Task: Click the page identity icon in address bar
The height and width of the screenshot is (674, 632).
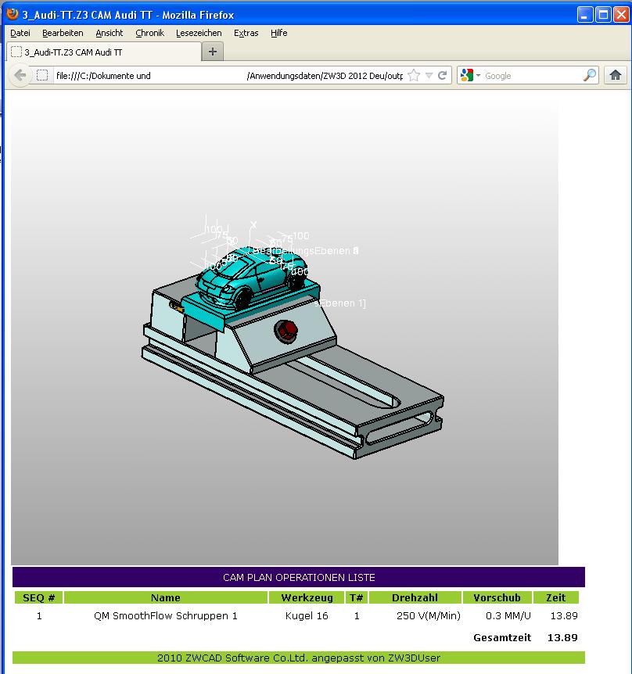Action: pos(42,76)
